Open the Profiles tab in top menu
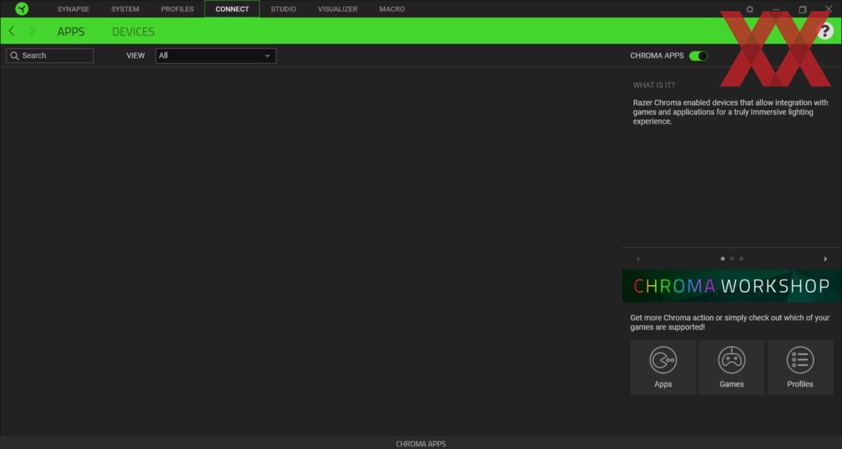The image size is (842, 449). pos(177,9)
